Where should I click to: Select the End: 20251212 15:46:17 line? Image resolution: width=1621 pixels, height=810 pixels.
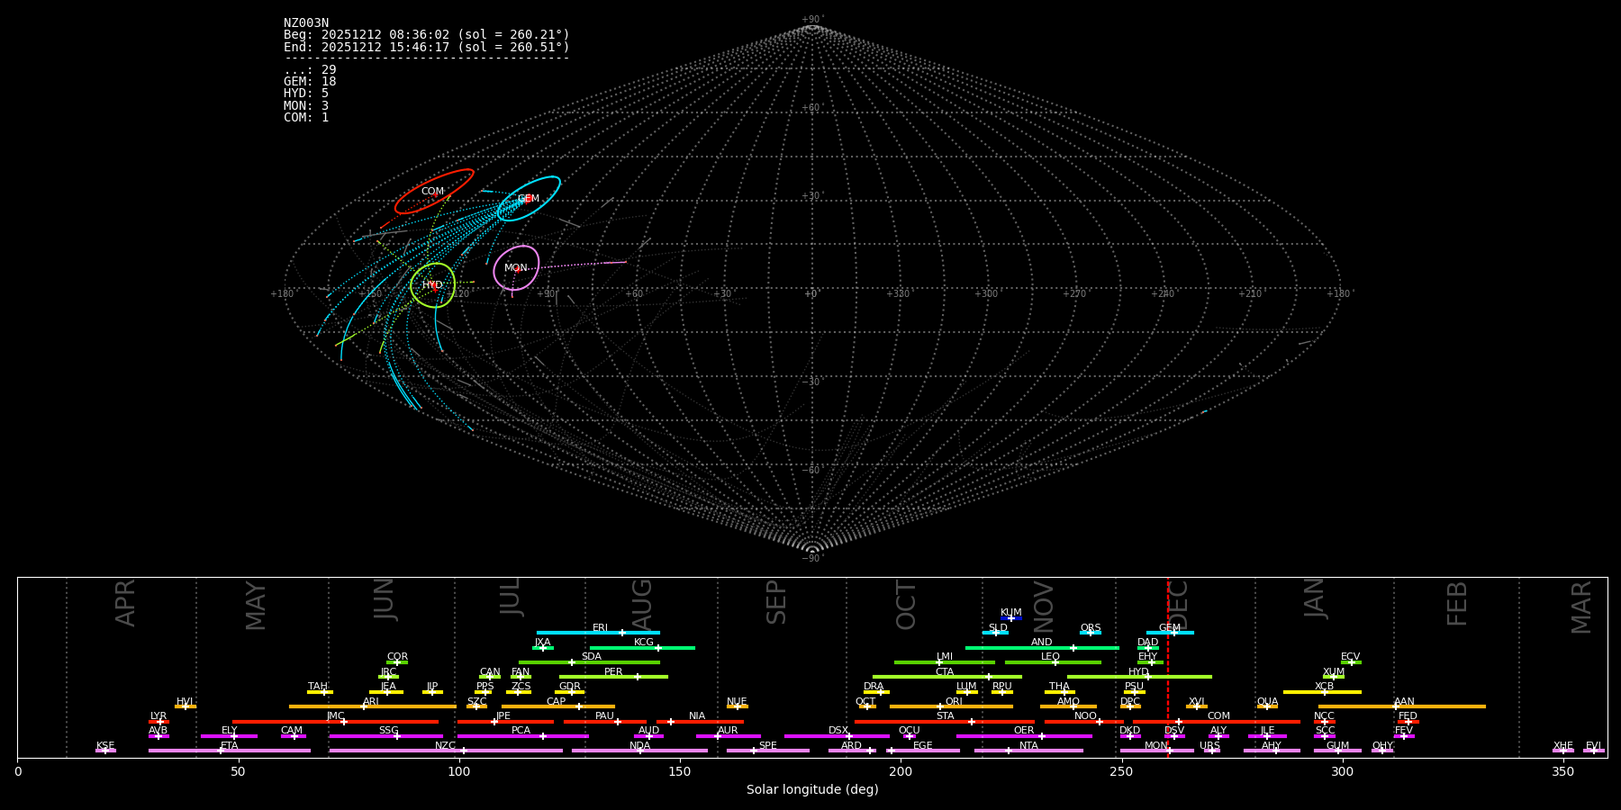(x=427, y=47)
